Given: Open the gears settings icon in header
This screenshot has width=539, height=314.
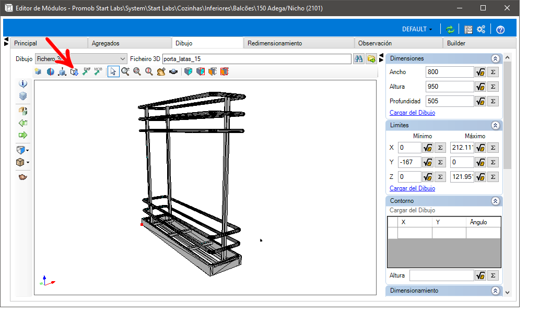Looking at the screenshot, I should (481, 30).
